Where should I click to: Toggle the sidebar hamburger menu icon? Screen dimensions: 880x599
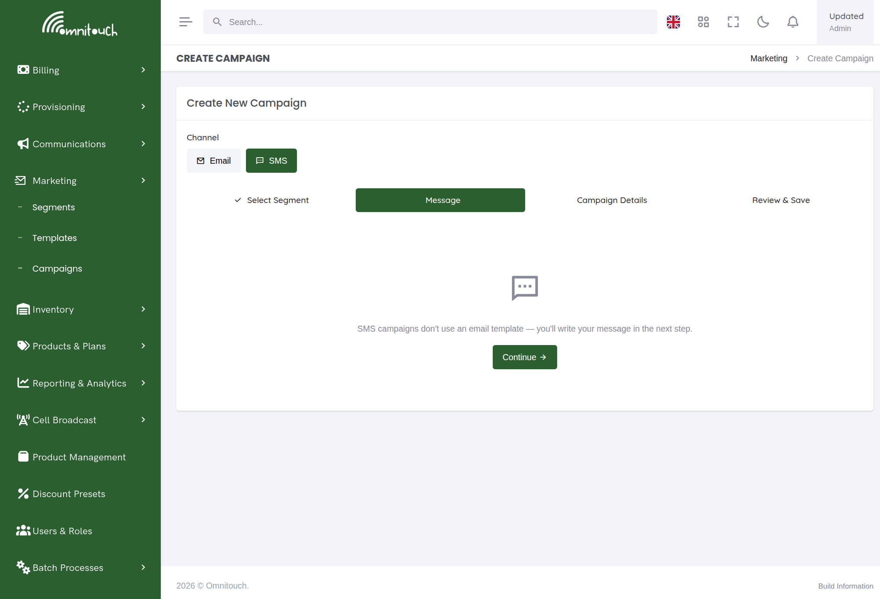185,22
